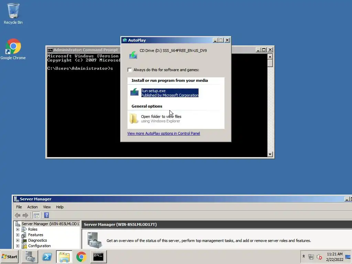The width and height of the screenshot is (352, 264).
Task: Open the Help toolbar icon in Server Manager
Action: (x=46, y=215)
